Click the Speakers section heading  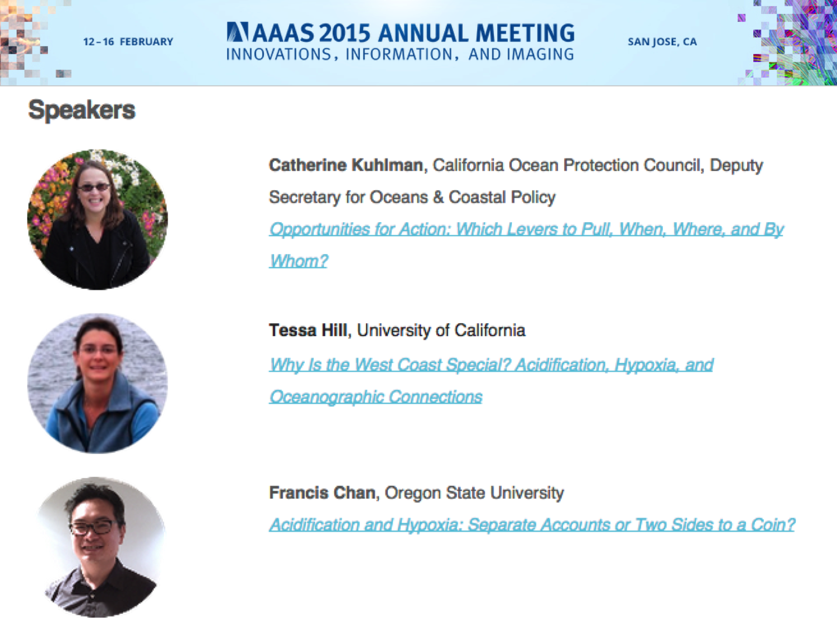pos(82,110)
